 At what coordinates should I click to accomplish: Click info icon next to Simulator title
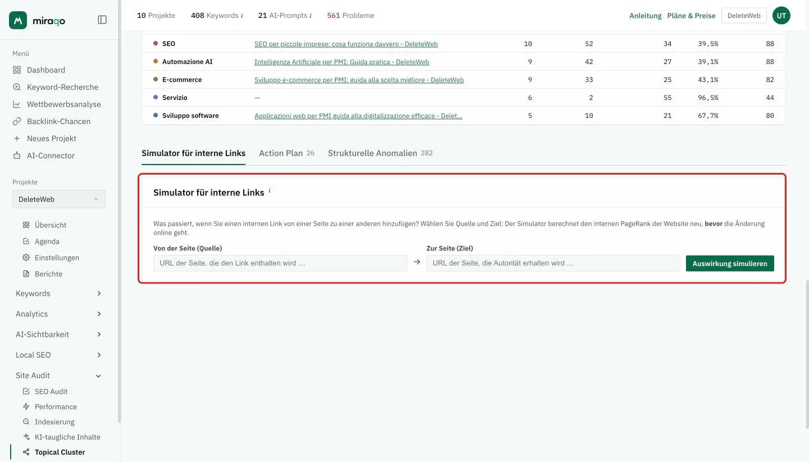pos(269,191)
